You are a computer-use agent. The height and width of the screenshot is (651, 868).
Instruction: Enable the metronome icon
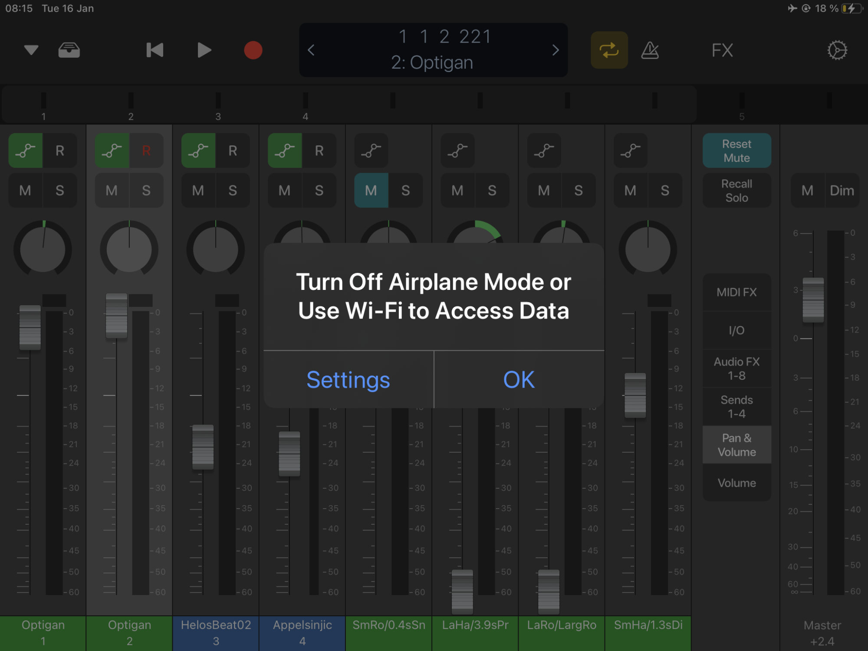pos(650,50)
